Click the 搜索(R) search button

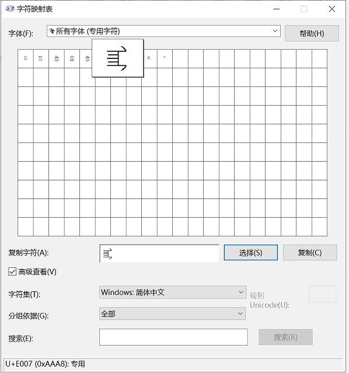point(285,337)
